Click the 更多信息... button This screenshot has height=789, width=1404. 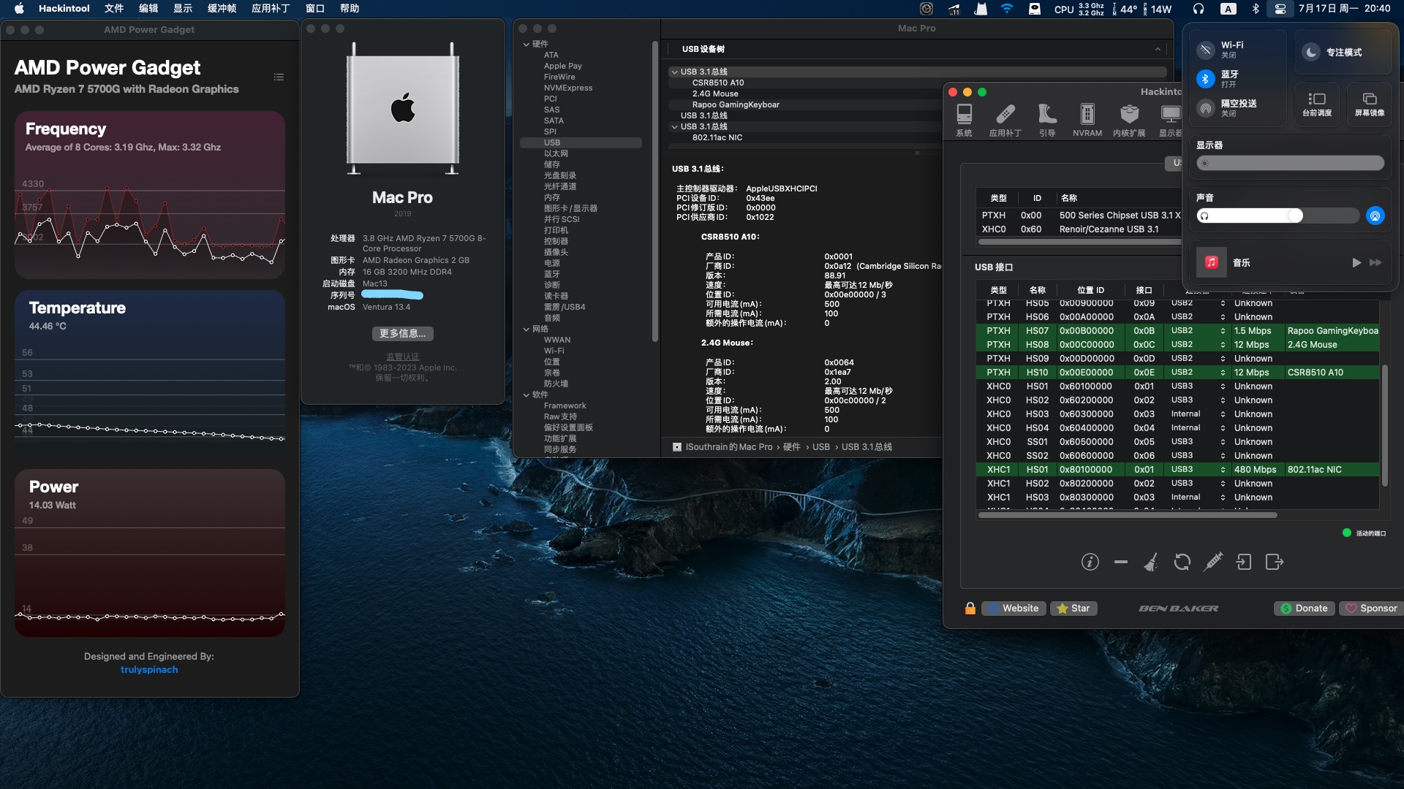[403, 333]
